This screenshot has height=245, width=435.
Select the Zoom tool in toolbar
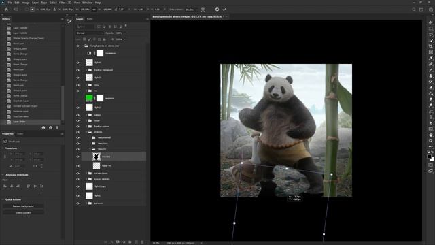[430, 141]
